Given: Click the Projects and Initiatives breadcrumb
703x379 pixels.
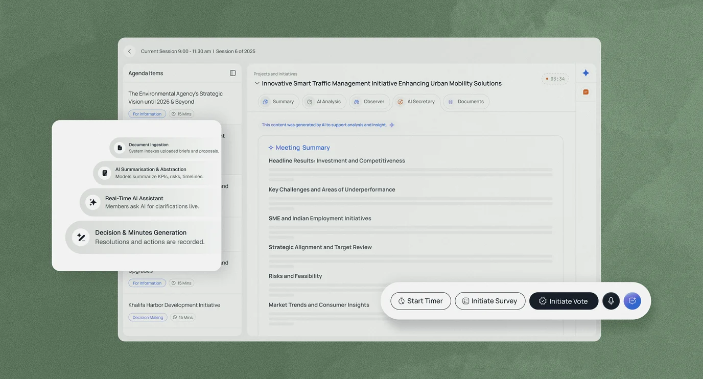Looking at the screenshot, I should coord(275,74).
